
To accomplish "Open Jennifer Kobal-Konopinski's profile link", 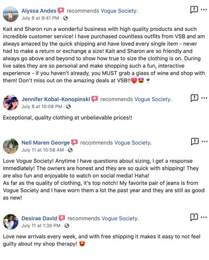I will point(56,99).
